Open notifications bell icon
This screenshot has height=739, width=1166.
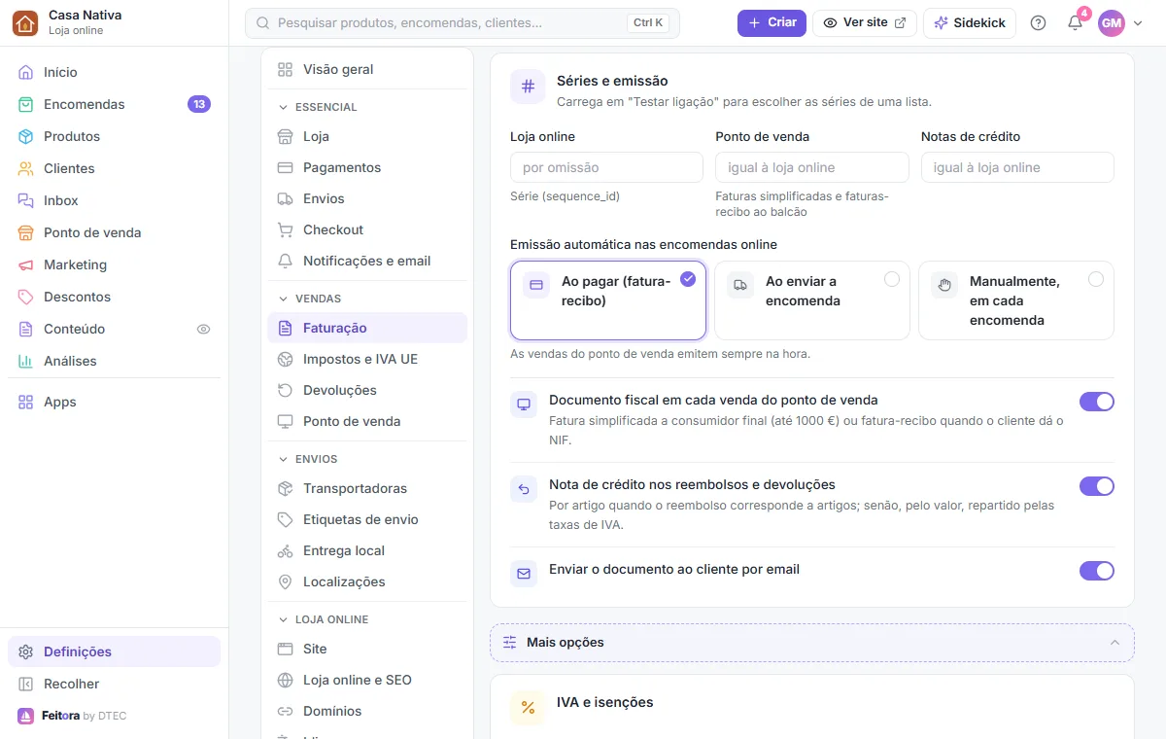1075,22
